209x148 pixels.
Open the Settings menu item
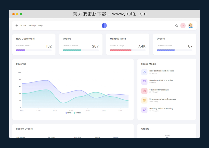tap(32, 25)
